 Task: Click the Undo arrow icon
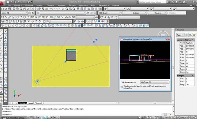[x=51, y=9]
